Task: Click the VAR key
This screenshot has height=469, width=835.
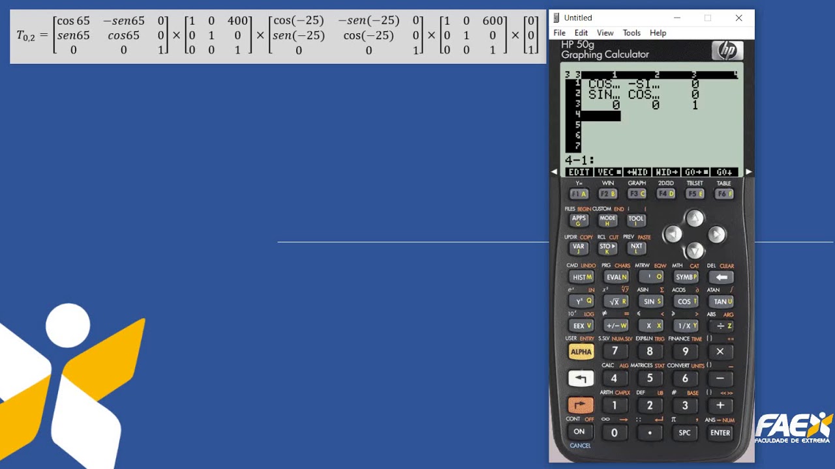Action: pyautogui.click(x=579, y=248)
